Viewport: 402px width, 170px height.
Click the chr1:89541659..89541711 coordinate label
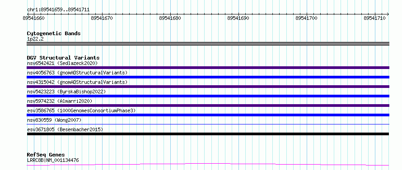click(x=58, y=10)
